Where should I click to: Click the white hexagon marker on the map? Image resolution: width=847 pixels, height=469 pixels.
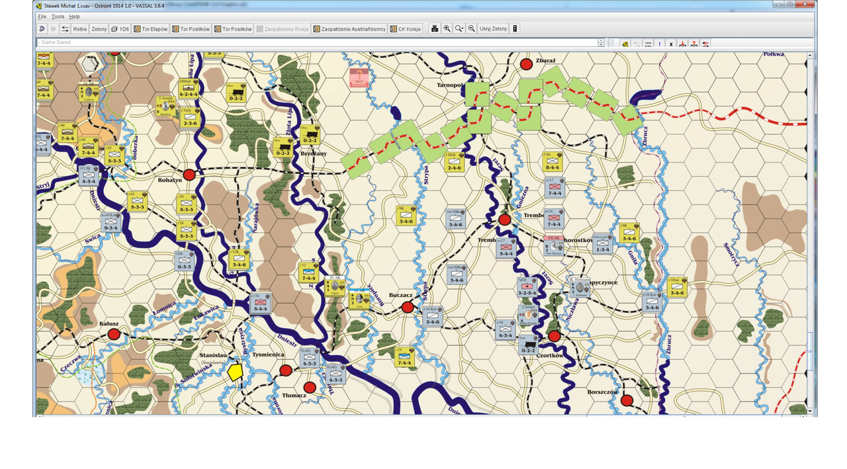pyautogui.click(x=89, y=64)
